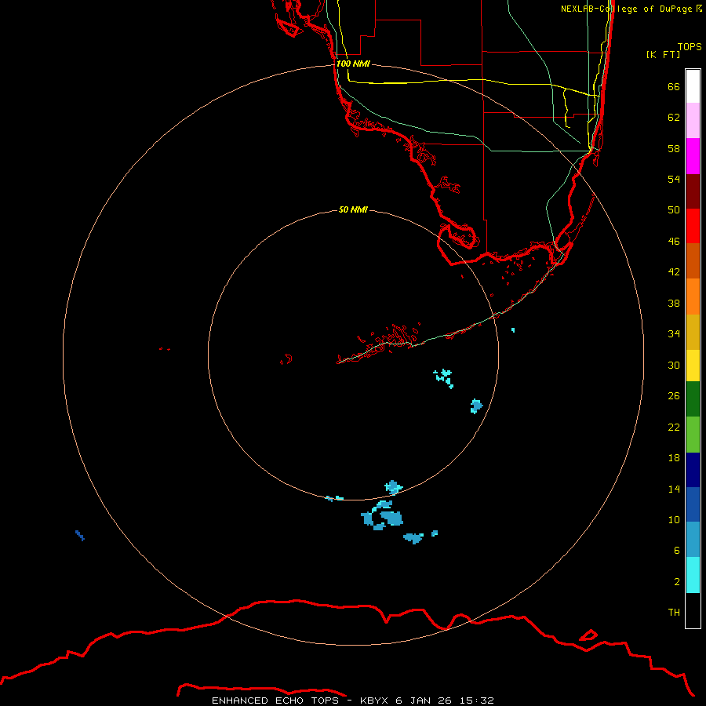Click the medium blue legend swatch

pos(693,504)
